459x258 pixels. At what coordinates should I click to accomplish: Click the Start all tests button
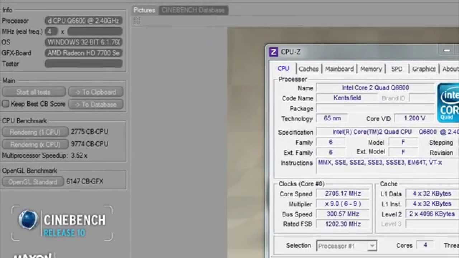(34, 92)
